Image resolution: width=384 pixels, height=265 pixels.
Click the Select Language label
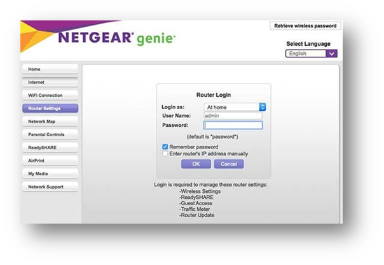(x=308, y=44)
